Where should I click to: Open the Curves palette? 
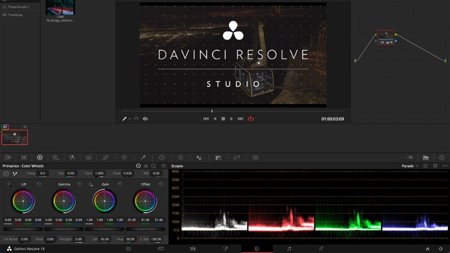(x=106, y=157)
